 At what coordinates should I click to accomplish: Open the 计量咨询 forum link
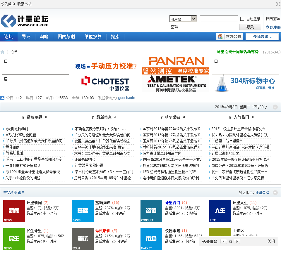pos(172,203)
